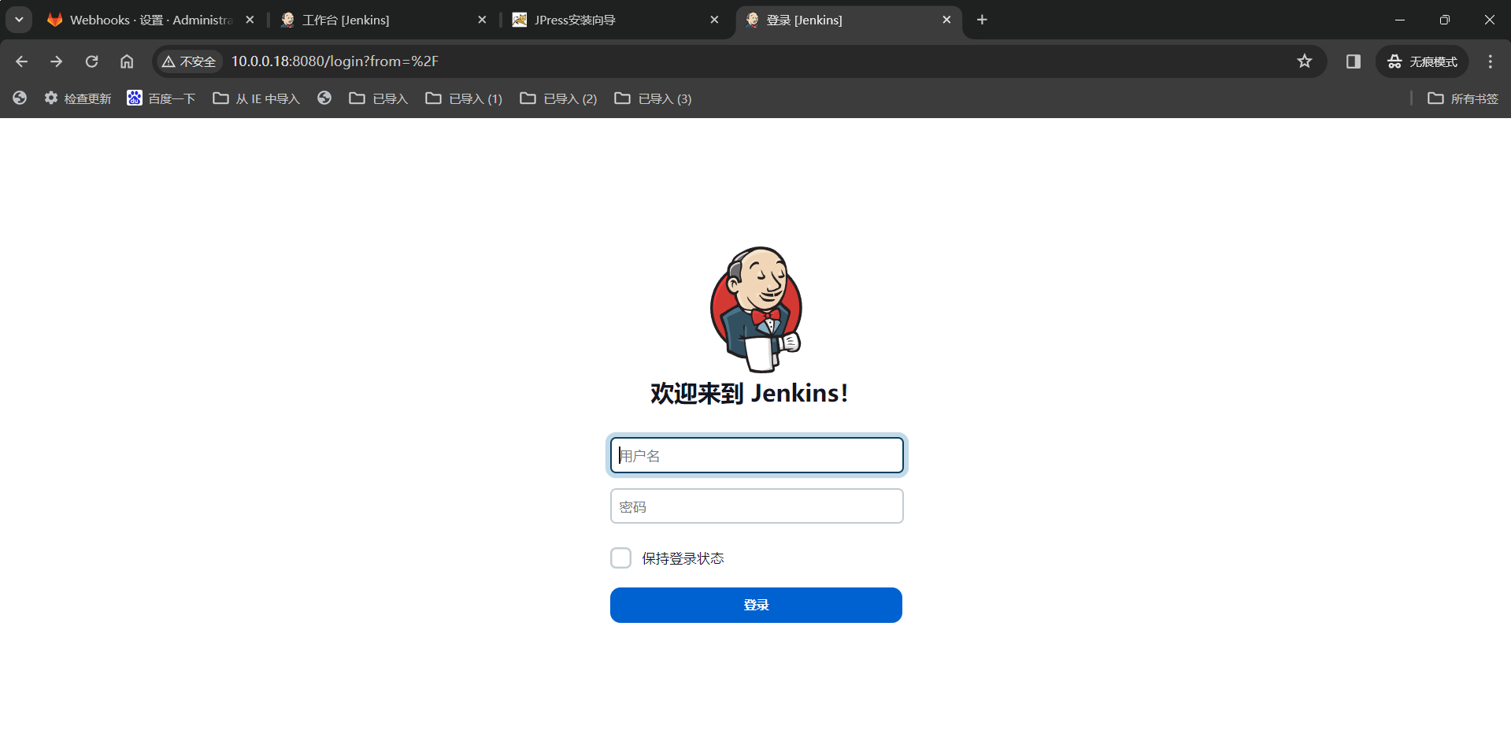Click the Jenkins butler logo
The height and width of the screenshot is (741, 1511).
pos(756,309)
